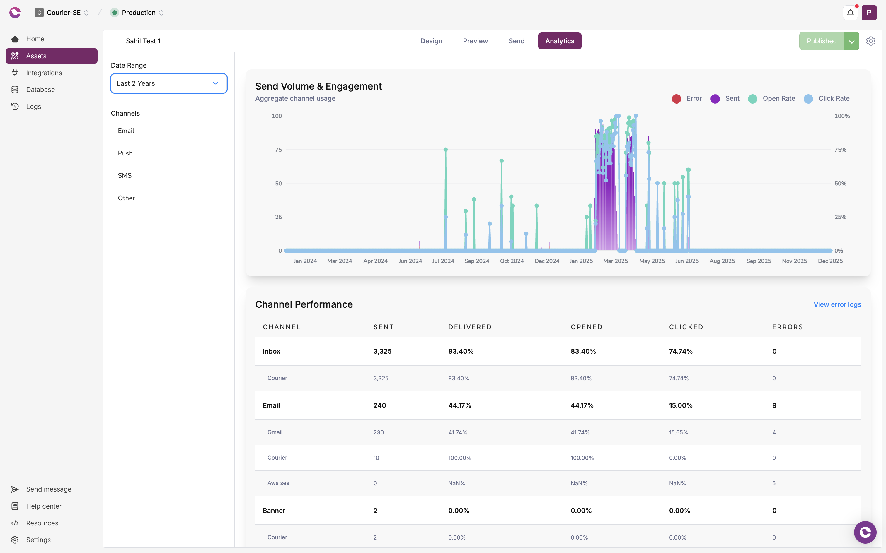The image size is (886, 553).
Task: Switch to the Design tab
Action: [431, 41]
